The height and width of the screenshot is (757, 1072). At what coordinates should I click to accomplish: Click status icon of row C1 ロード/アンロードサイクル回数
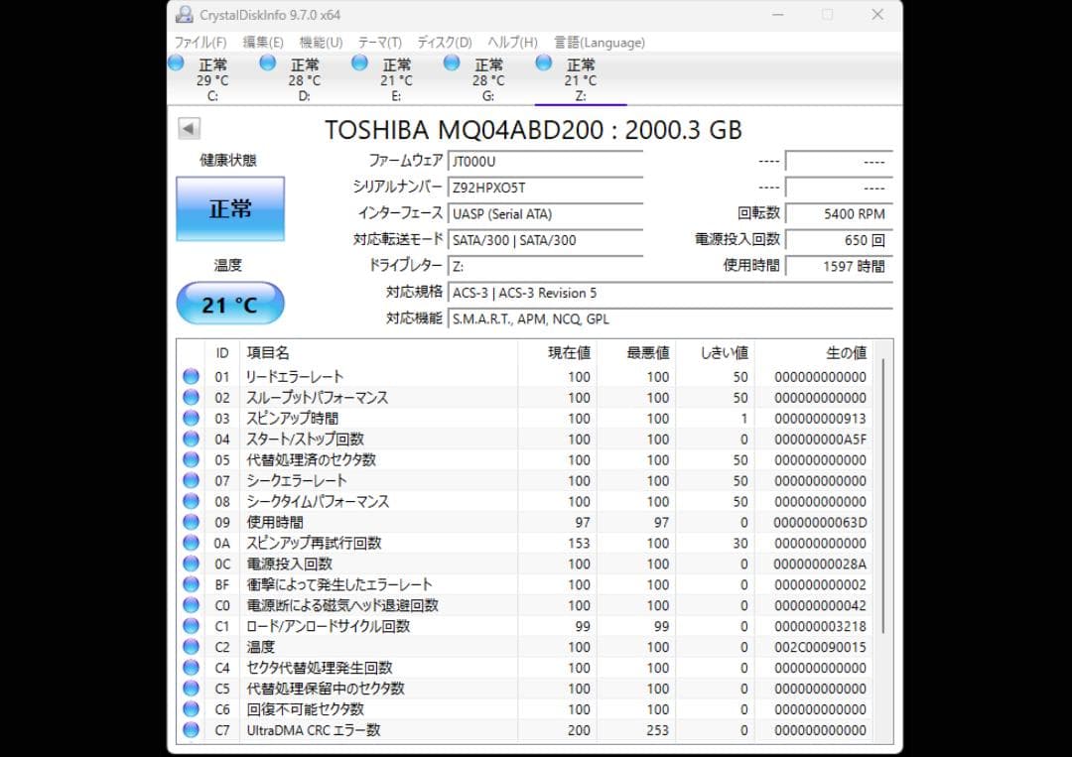(191, 626)
